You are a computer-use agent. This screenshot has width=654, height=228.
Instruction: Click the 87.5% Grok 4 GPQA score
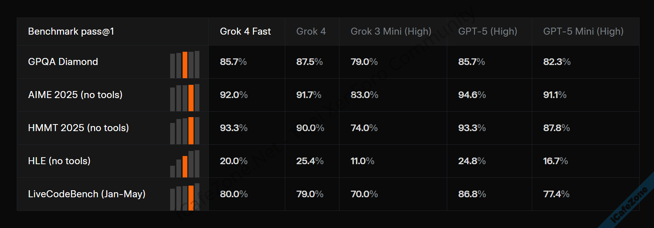tap(309, 62)
